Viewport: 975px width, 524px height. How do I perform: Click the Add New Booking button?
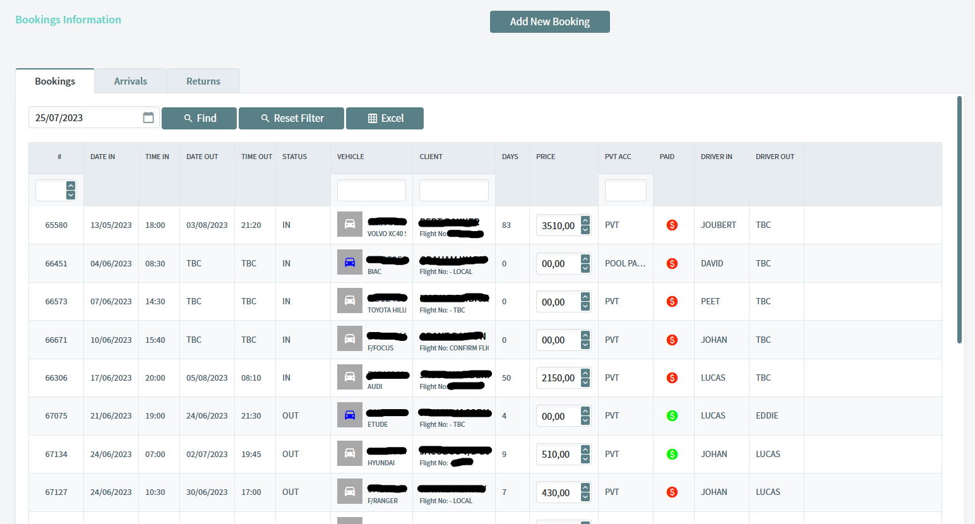(549, 21)
